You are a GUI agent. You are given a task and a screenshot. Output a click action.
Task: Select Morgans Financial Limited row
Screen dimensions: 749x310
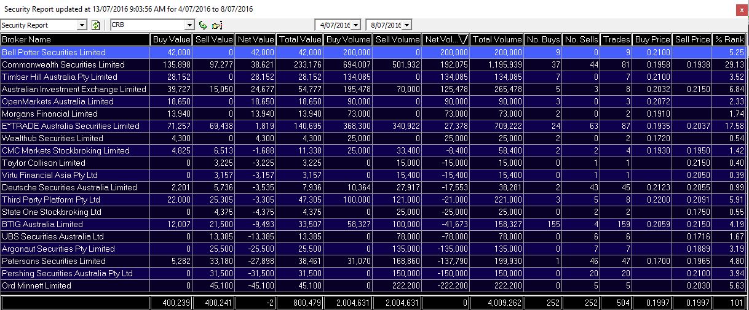pos(374,114)
